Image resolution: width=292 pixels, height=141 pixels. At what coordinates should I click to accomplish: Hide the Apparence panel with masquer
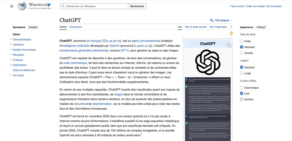pos(261,27)
